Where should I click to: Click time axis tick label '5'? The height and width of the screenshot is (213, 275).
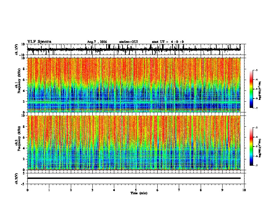136,190
